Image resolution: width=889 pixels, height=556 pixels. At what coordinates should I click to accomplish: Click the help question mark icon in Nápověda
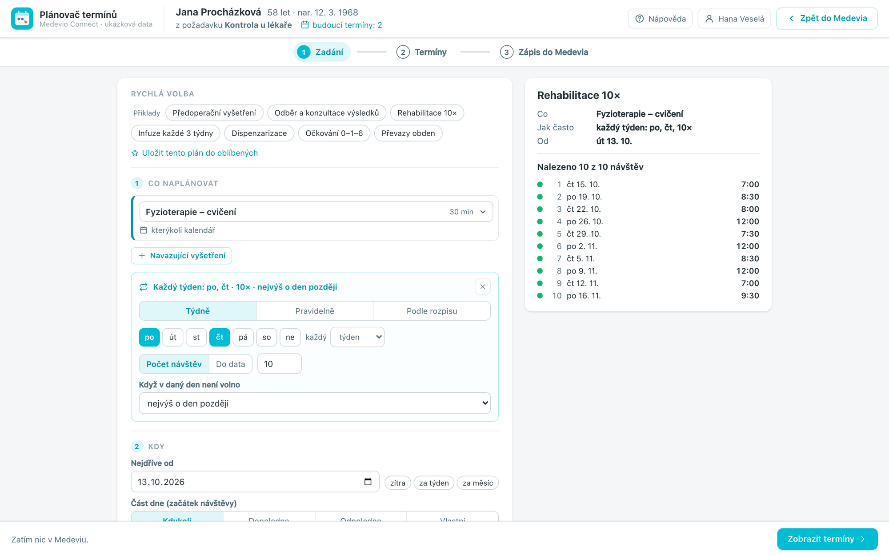pos(640,19)
